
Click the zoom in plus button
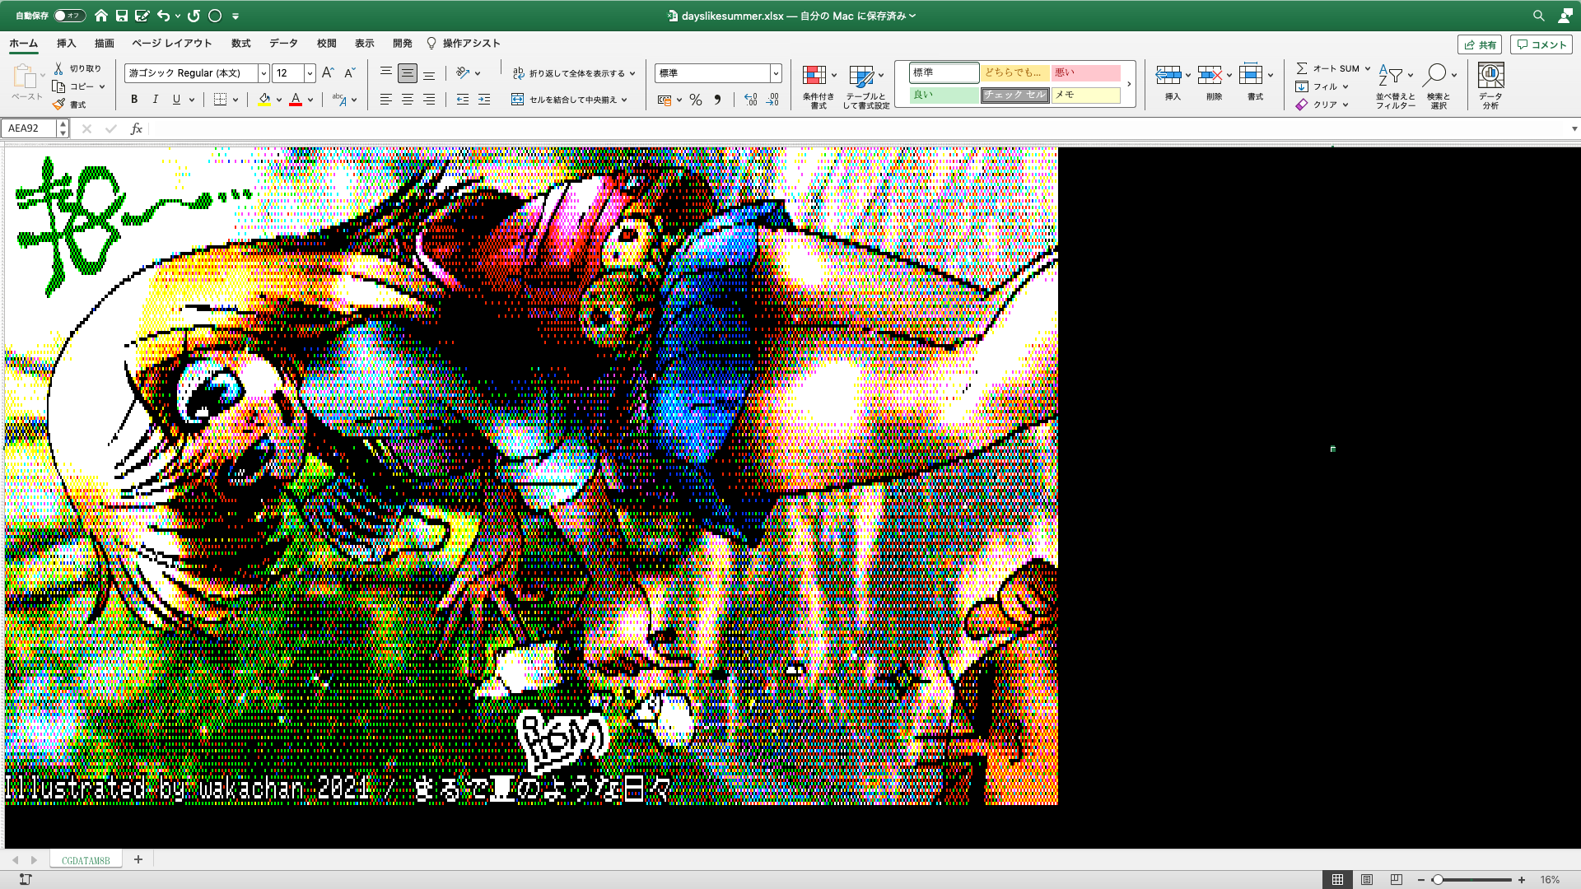click(x=1522, y=880)
